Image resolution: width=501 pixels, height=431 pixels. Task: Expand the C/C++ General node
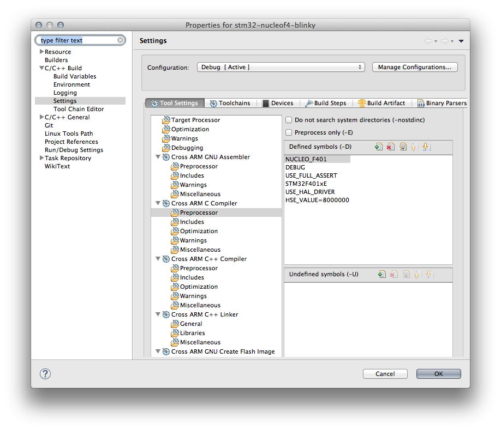point(41,117)
